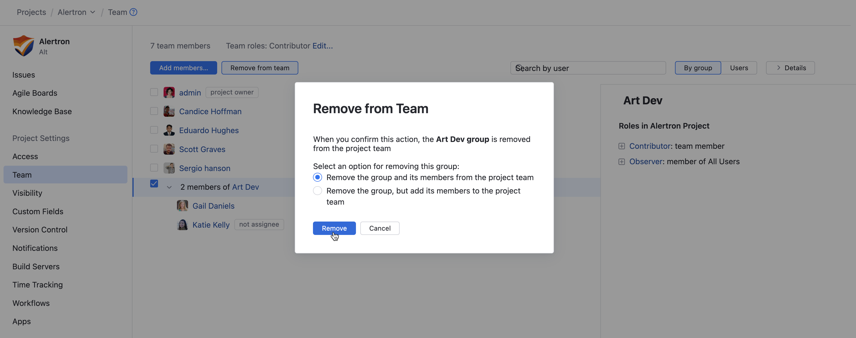Screen dimensions: 856x338
Task: Click Candice Hoffman's avatar
Action: click(169, 111)
